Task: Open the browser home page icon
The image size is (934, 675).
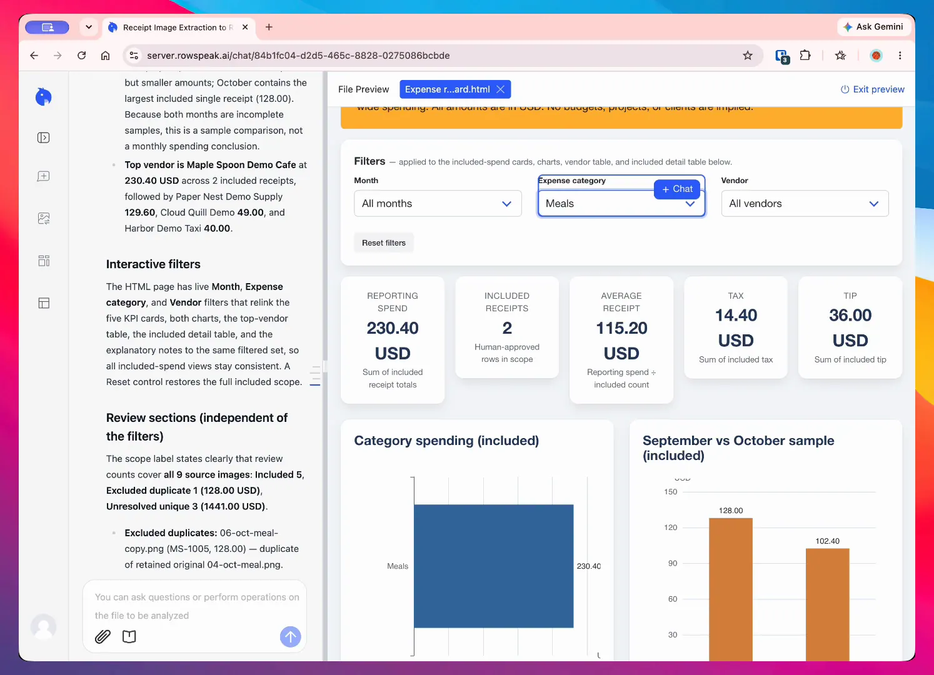Action: (106, 56)
